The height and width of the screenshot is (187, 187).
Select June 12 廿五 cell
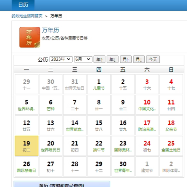27,125
